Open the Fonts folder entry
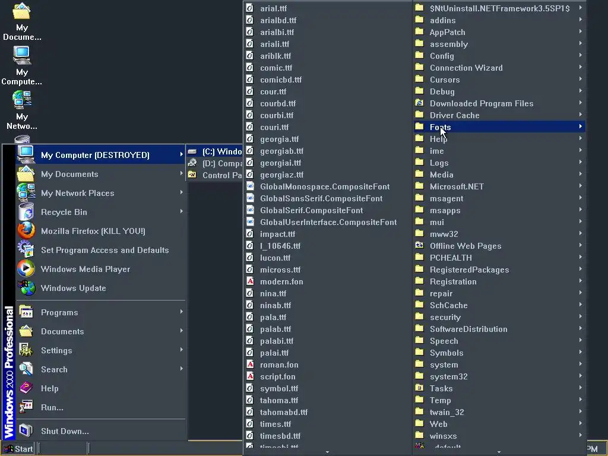 [499, 127]
